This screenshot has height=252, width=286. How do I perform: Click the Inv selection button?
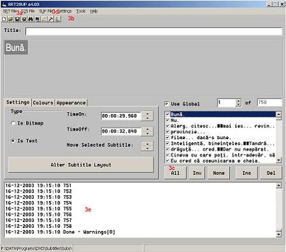tap(197, 173)
